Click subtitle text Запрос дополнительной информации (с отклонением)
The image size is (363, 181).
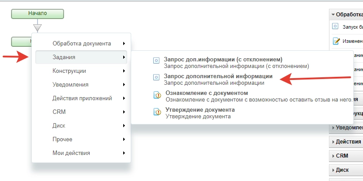[236, 66]
